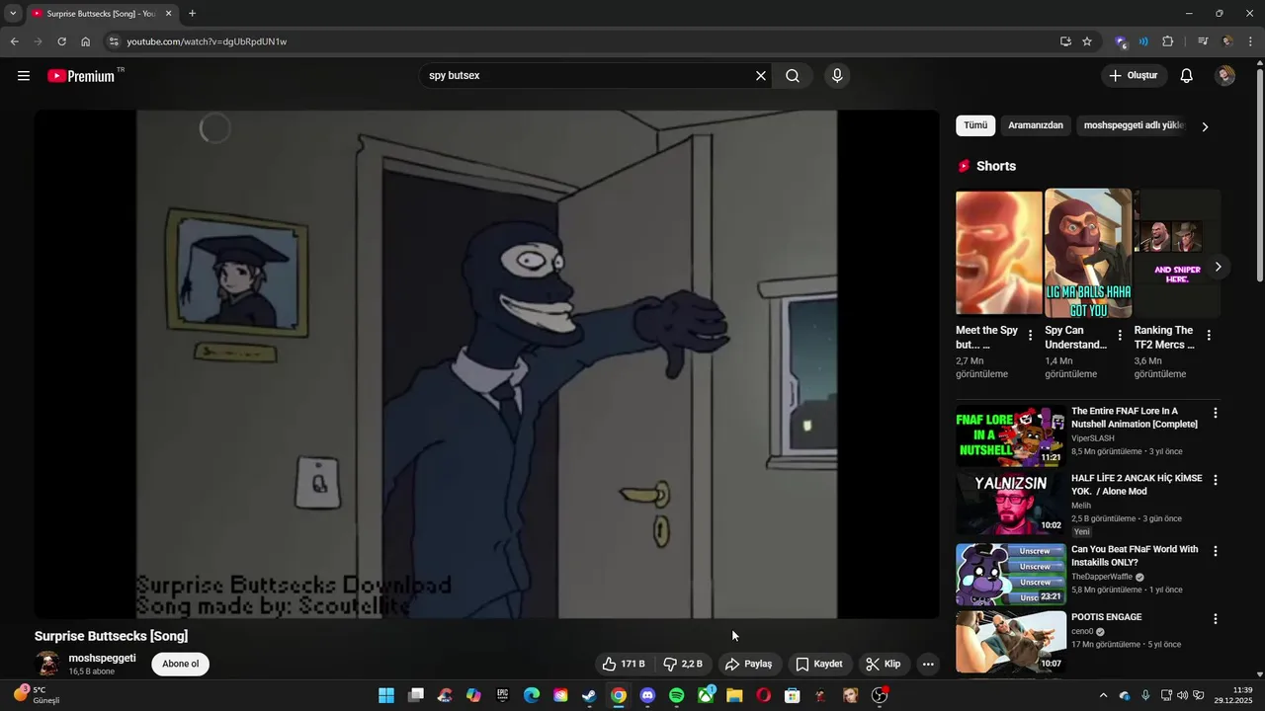Open browser home page icon
The image size is (1265, 711).
(x=86, y=41)
